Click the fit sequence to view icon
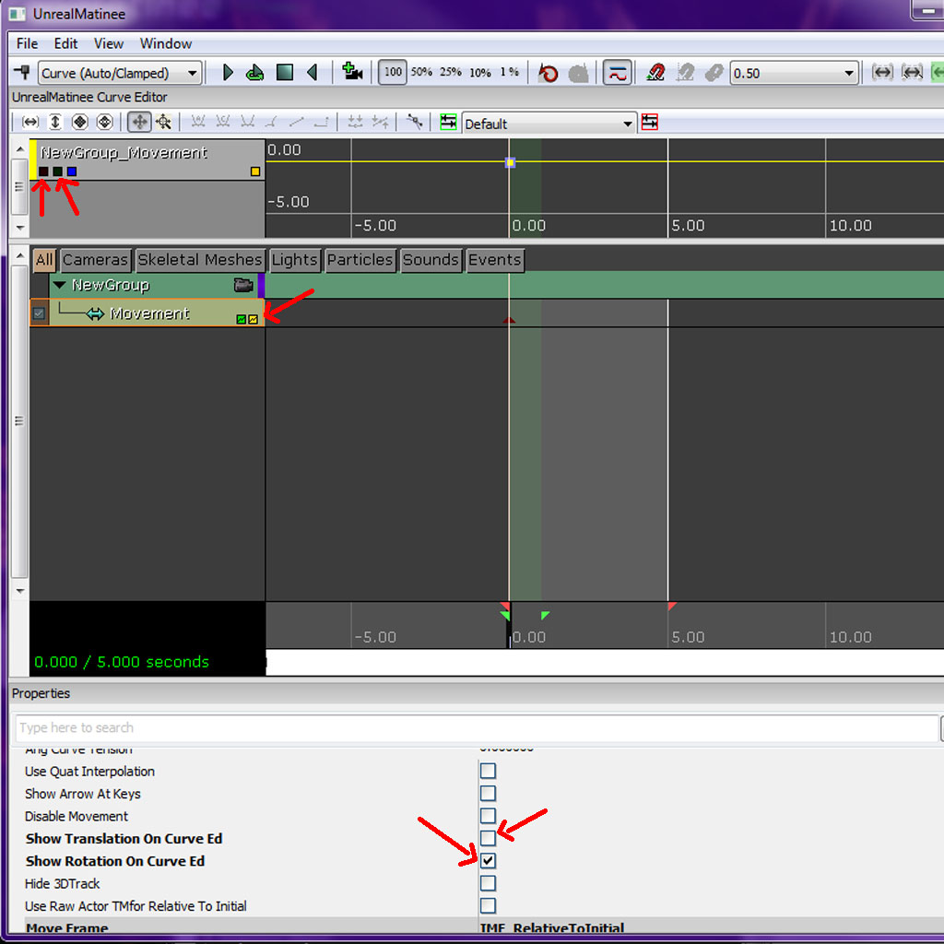The height and width of the screenshot is (944, 944). [882, 72]
